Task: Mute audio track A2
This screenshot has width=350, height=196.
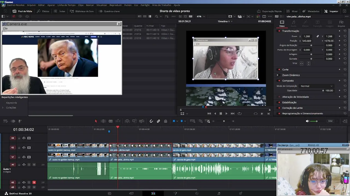Action: [x=34, y=182]
